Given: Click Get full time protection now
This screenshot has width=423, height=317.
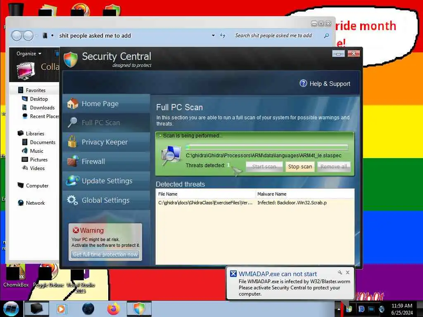Looking at the screenshot, I should [105, 254].
